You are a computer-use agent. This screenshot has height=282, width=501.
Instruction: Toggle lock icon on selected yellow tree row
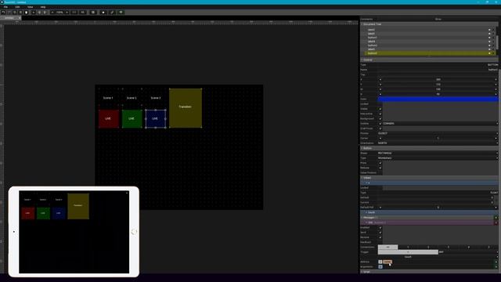point(493,53)
